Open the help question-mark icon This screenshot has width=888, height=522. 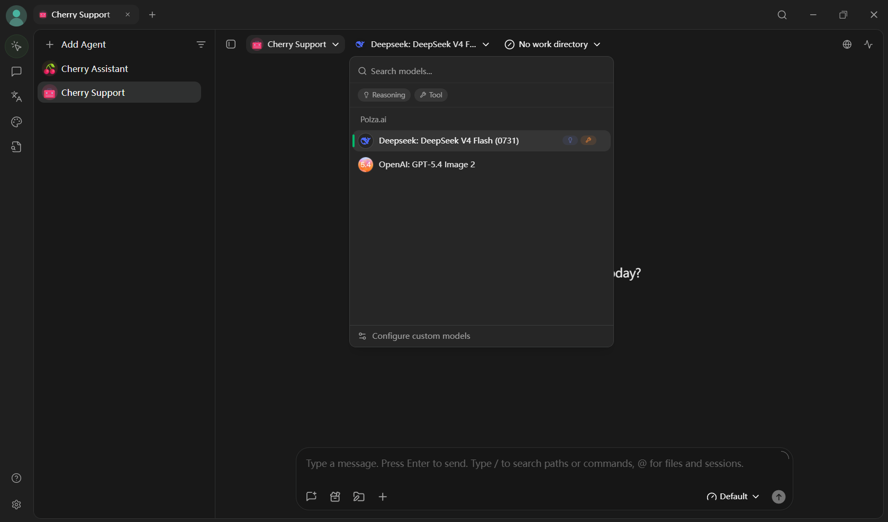[x=16, y=478]
